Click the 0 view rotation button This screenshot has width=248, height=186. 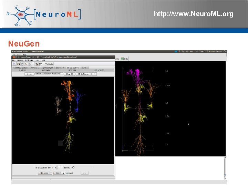(x=55, y=168)
